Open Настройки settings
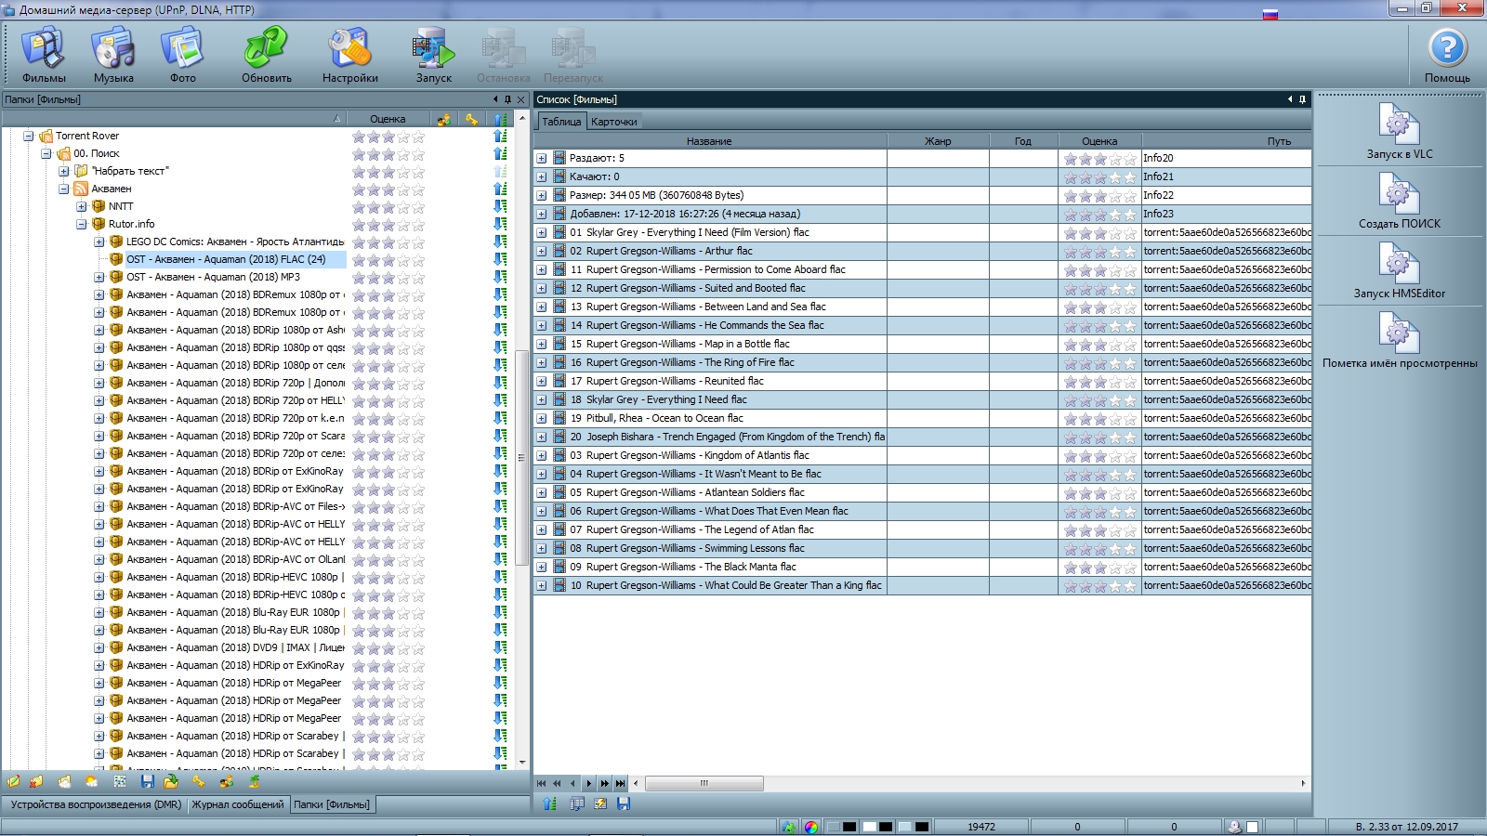1487x836 pixels. click(x=349, y=56)
